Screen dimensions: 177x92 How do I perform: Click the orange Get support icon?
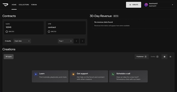pos(73,74)
